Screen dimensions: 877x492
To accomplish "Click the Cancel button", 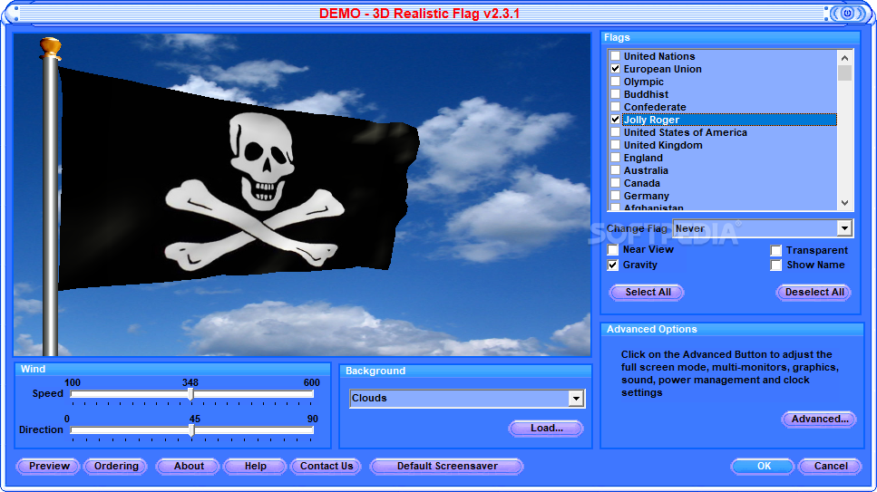I will pyautogui.click(x=831, y=467).
